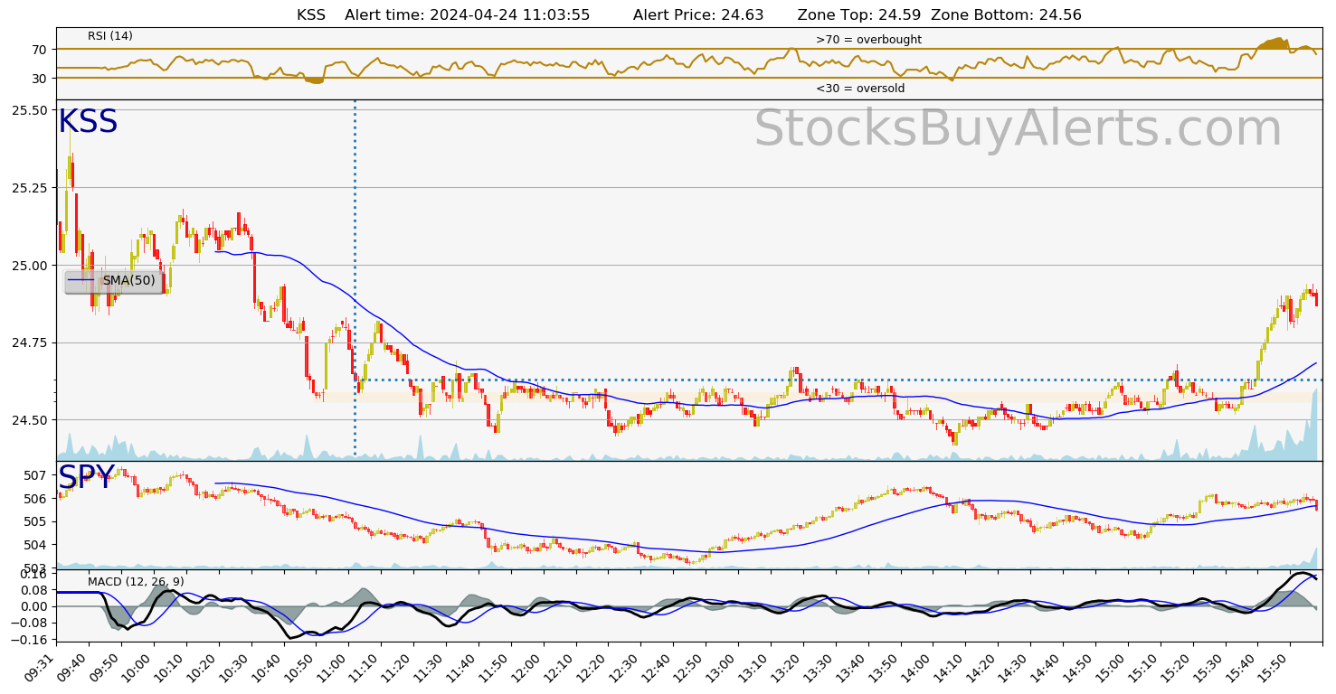Click the positive 0.08 MACD axis value

pyautogui.click(x=34, y=590)
